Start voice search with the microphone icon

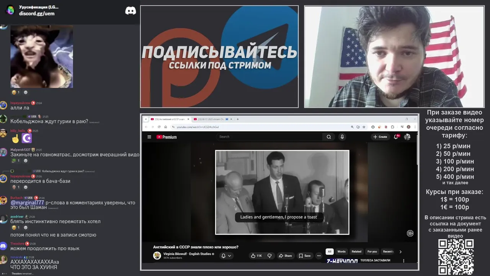click(342, 137)
